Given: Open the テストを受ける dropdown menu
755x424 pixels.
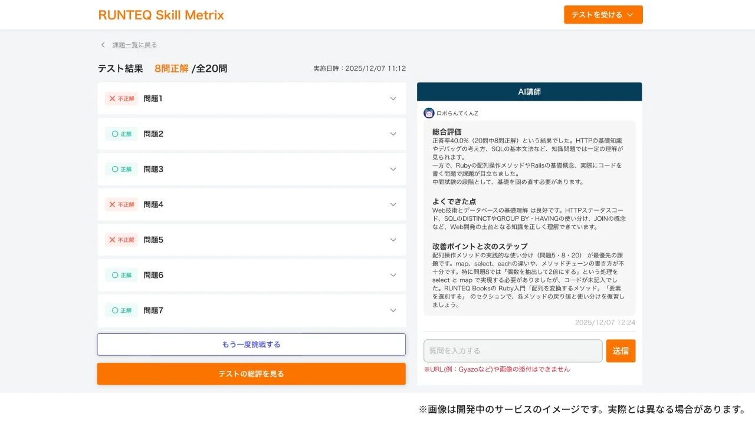Looking at the screenshot, I should tap(603, 15).
